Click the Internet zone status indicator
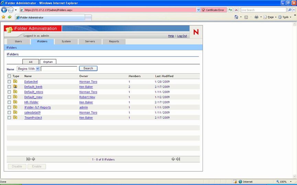This screenshot has width=297, height=185. [x=246, y=182]
